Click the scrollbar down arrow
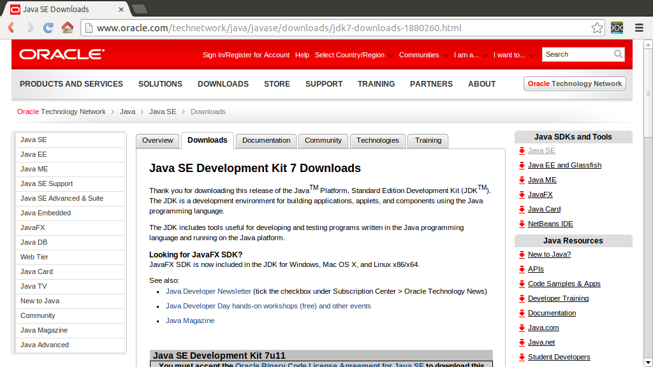 pyautogui.click(x=648, y=363)
